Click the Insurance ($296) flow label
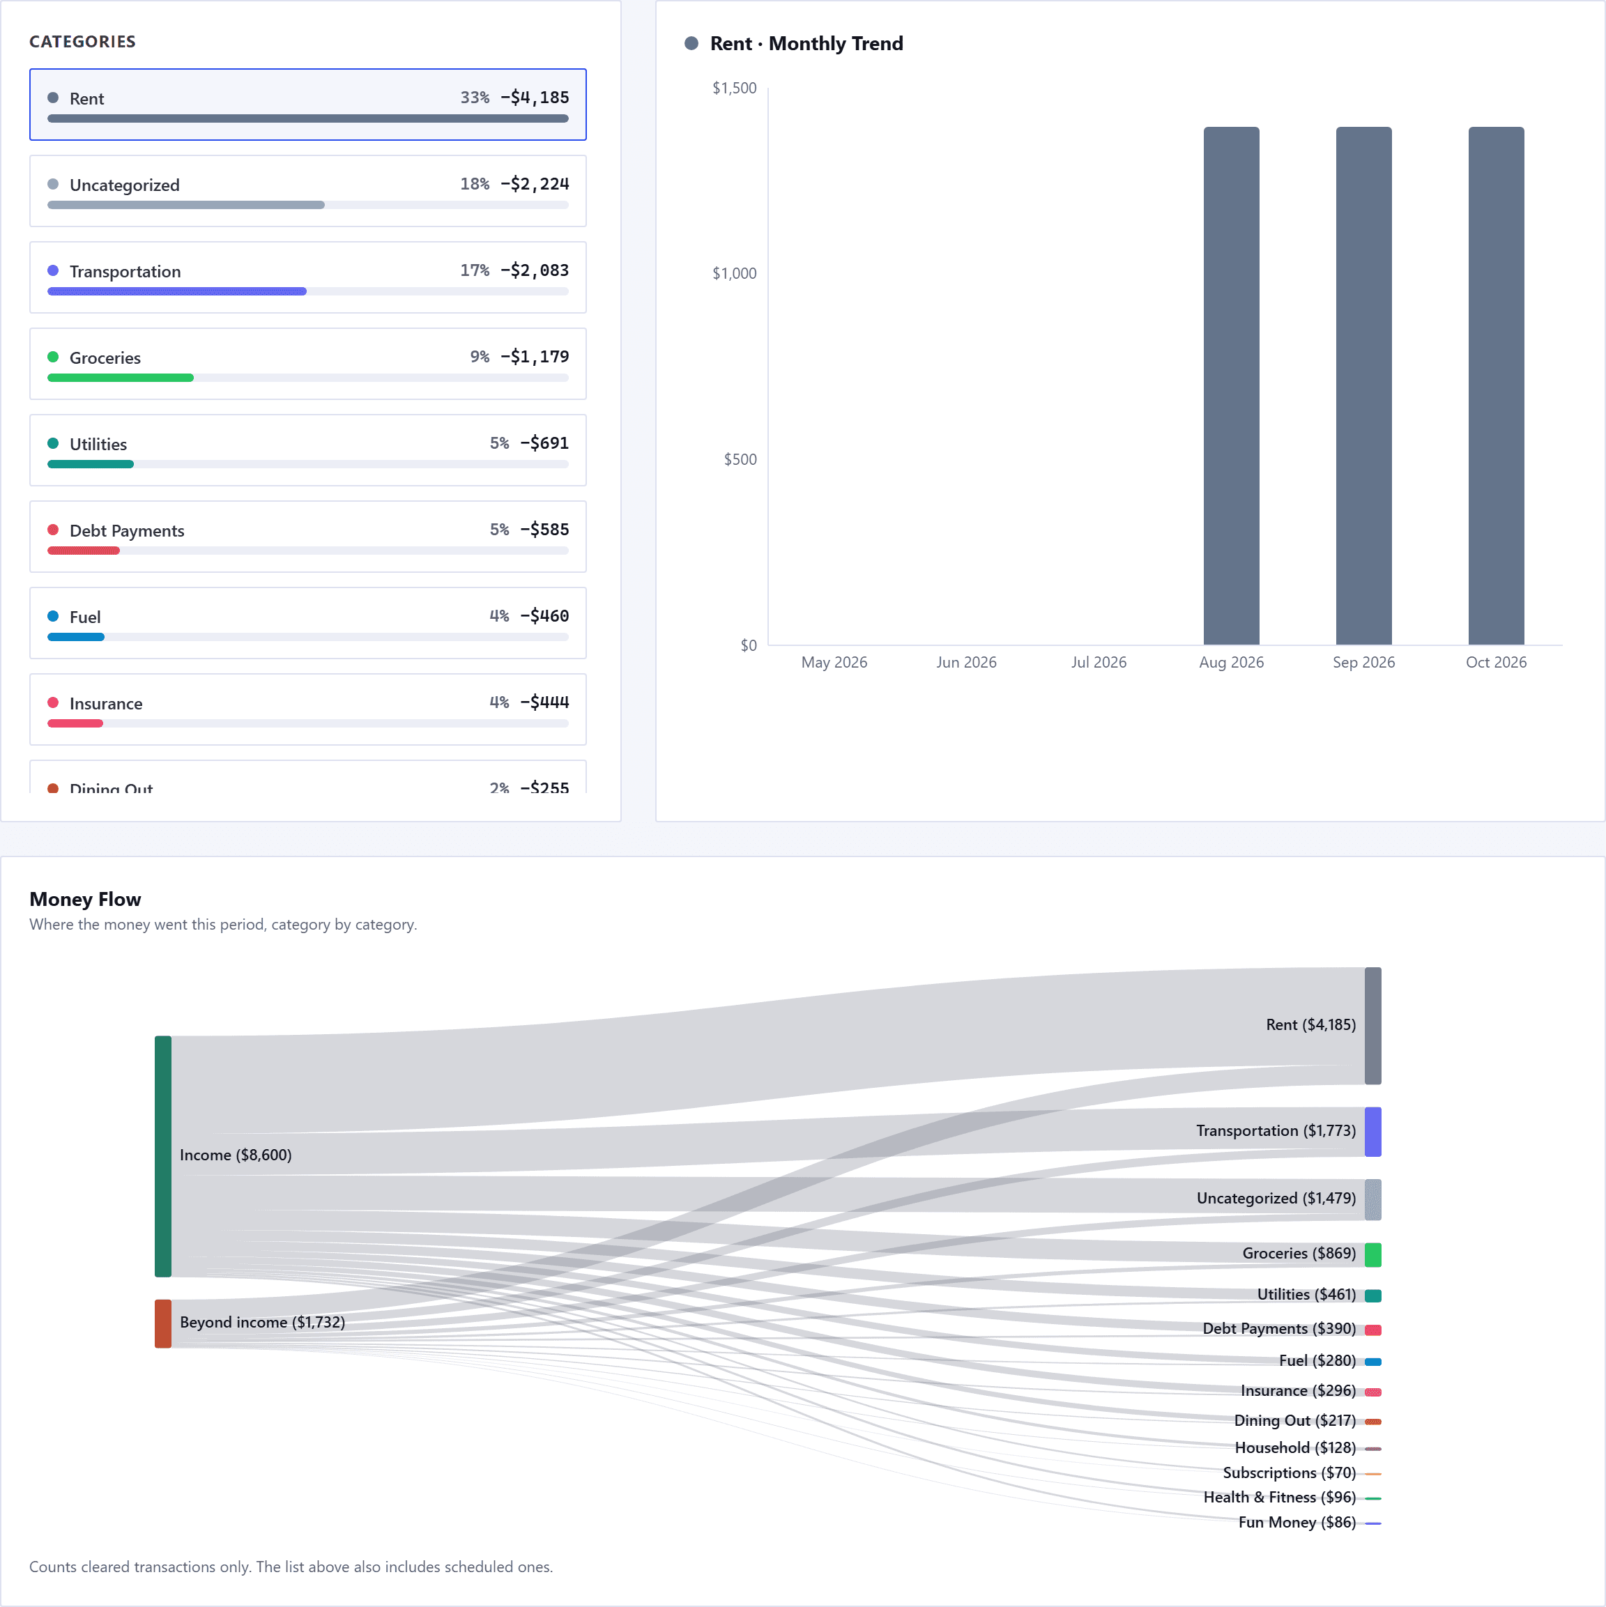This screenshot has width=1606, height=1607. click(1298, 1391)
